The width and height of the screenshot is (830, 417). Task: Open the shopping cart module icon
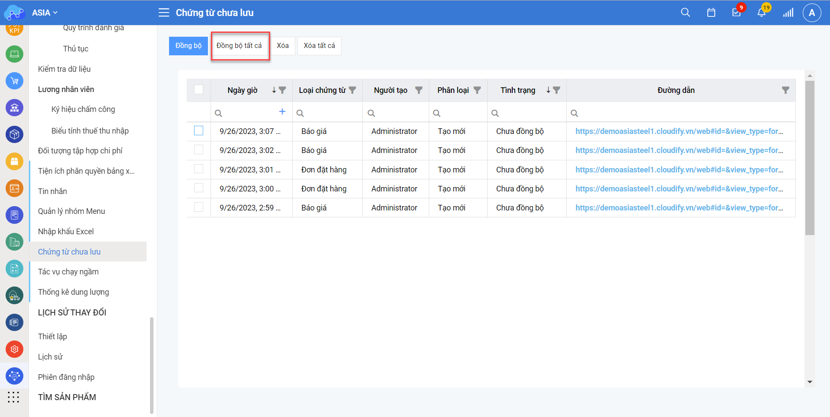click(14, 81)
